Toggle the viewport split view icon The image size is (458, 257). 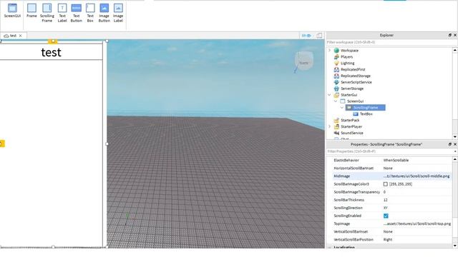pos(319,36)
